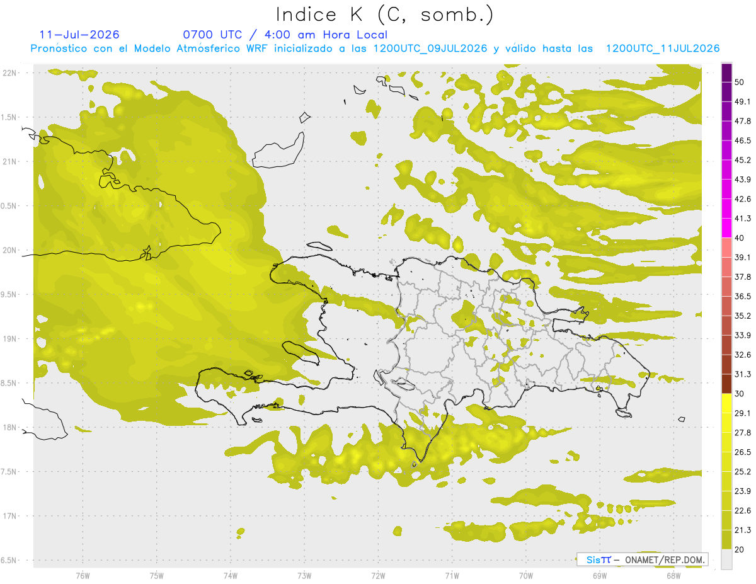Pick the magenta swatch between 40 and 41.3
Image resolution: width=756 pixels, height=584 pixels.
click(x=726, y=228)
